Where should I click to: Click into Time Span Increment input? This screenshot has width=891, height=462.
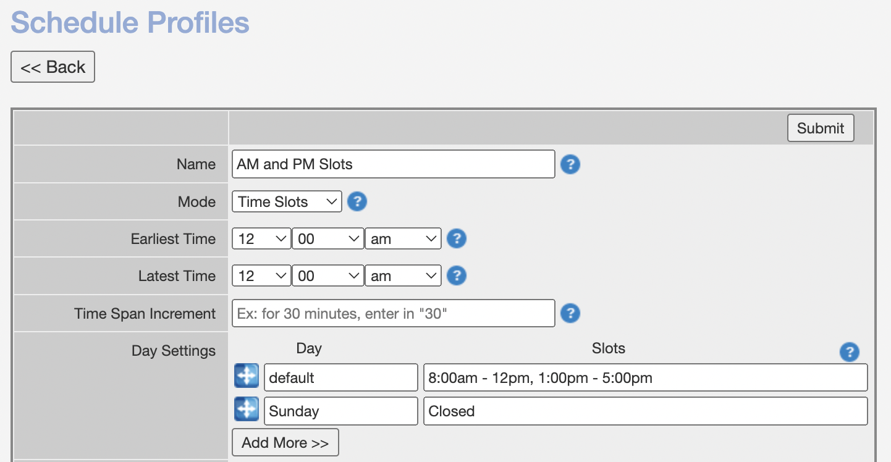(394, 313)
